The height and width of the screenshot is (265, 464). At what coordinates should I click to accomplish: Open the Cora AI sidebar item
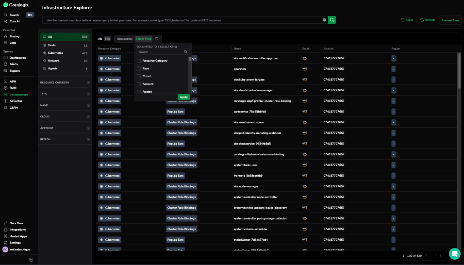pyautogui.click(x=15, y=21)
